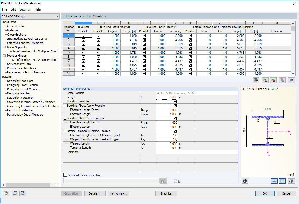Click member 6 Lcr,z/v value 1.333
The height and width of the screenshot is (204, 299).
[x=175, y=57]
